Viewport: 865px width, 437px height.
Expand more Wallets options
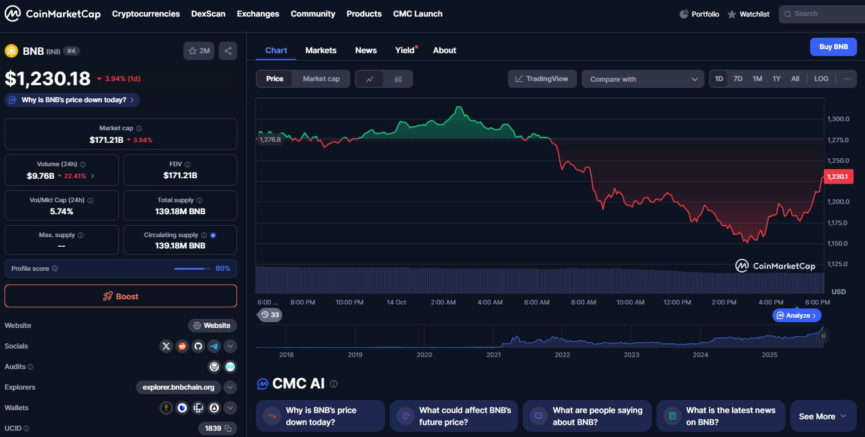pyautogui.click(x=230, y=408)
